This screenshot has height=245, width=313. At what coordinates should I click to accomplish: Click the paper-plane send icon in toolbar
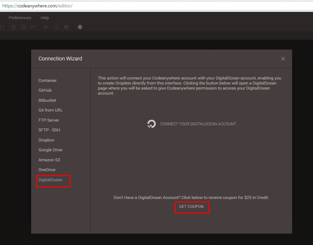46,27
